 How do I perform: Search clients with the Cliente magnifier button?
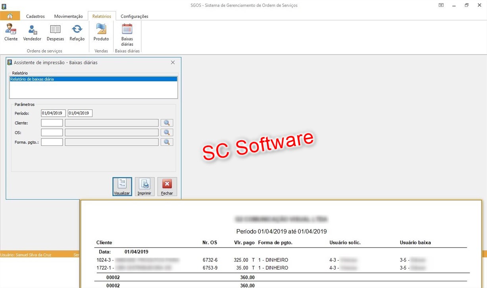pyautogui.click(x=167, y=123)
